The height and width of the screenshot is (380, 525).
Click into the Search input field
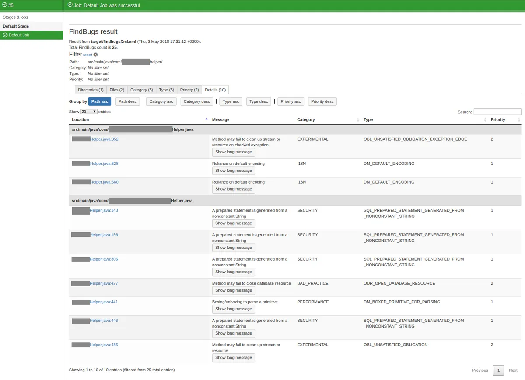(497, 112)
